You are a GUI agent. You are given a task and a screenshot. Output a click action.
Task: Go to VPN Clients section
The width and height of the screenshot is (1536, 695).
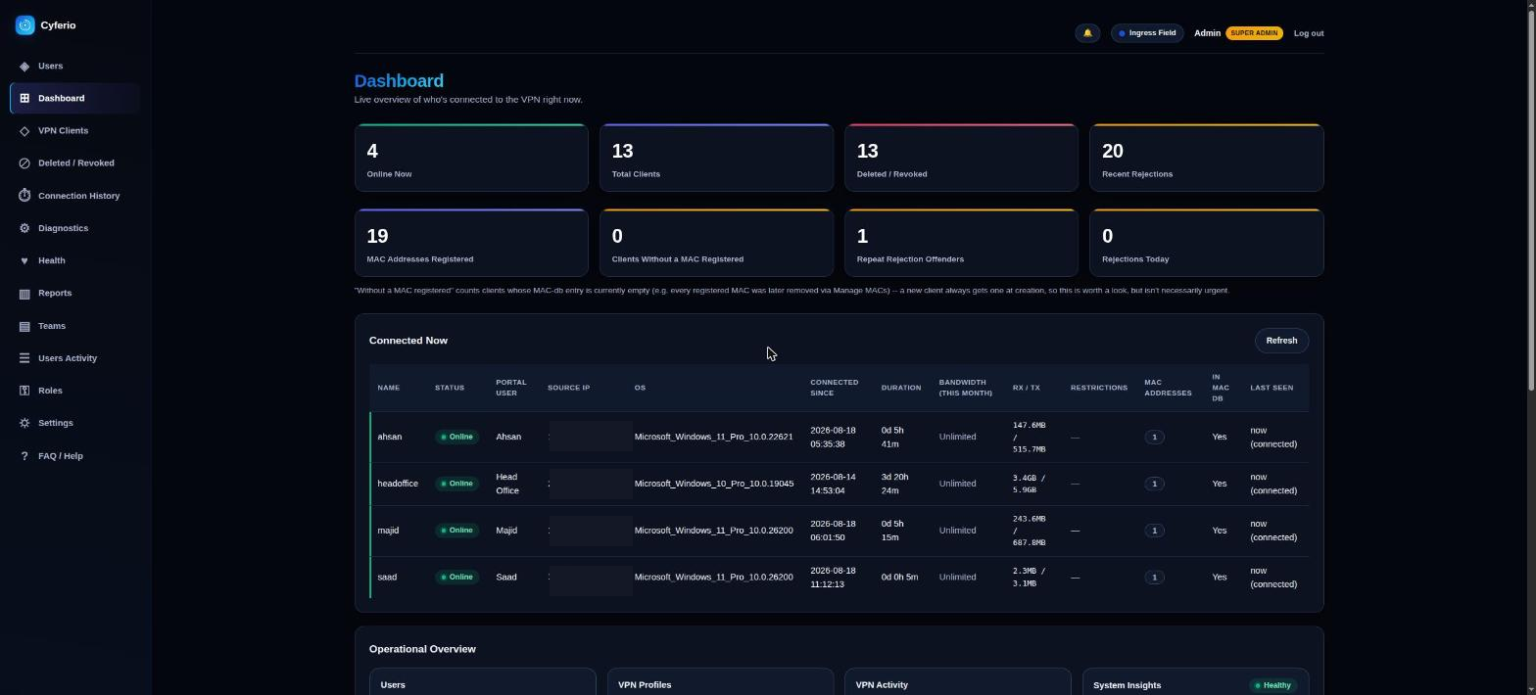(74, 130)
